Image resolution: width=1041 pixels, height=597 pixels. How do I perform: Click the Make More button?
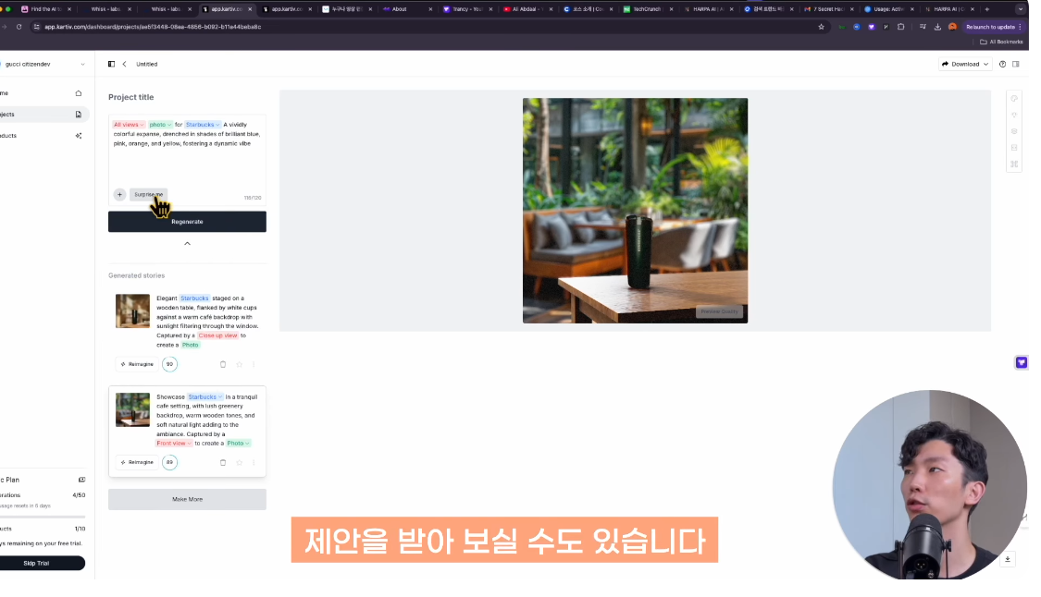pos(187,498)
